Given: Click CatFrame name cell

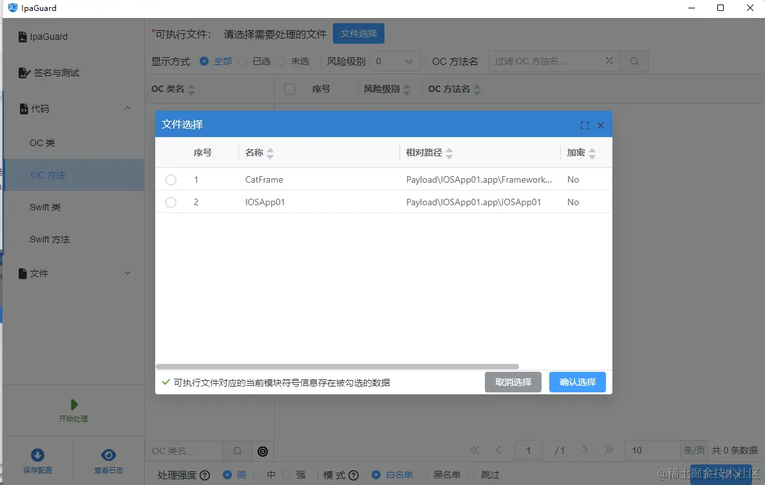Looking at the screenshot, I should coord(264,179).
